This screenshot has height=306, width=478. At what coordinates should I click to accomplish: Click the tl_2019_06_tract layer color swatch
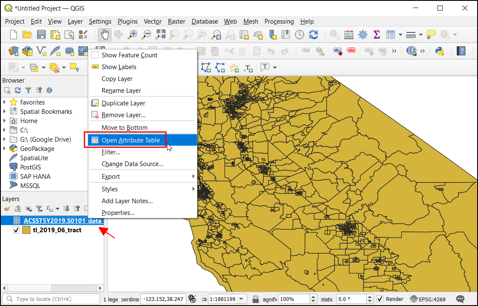(x=27, y=230)
